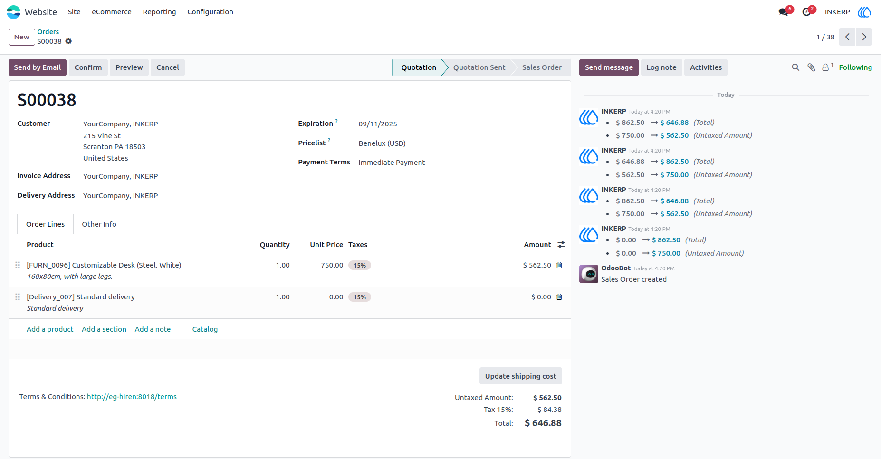This screenshot has width=881, height=459.
Task: Open the Reporting menu
Action: pos(159,12)
